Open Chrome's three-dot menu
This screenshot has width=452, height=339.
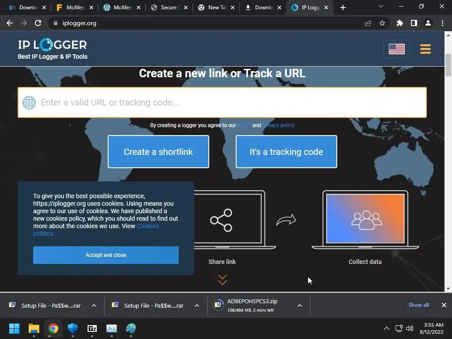(442, 23)
